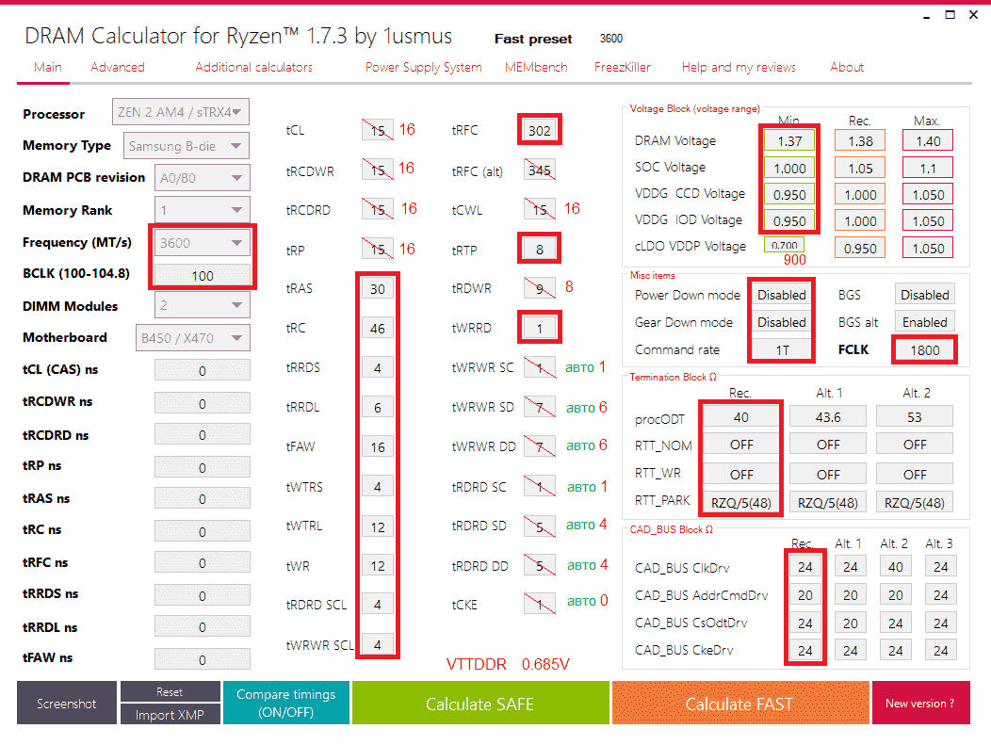The width and height of the screenshot is (991, 745).
Task: Click the tFAW value 16
Action: click(x=378, y=446)
